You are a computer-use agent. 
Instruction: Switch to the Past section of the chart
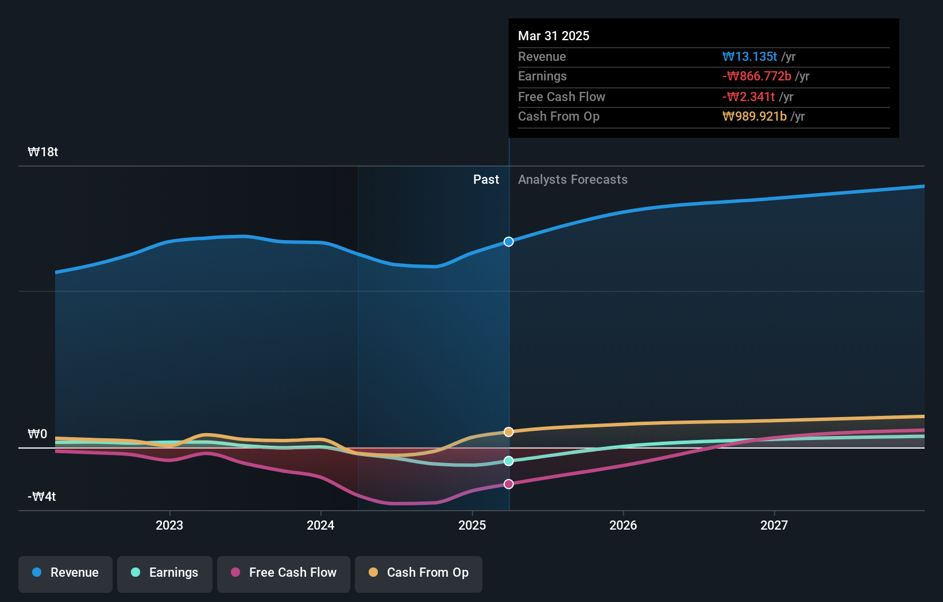click(486, 179)
